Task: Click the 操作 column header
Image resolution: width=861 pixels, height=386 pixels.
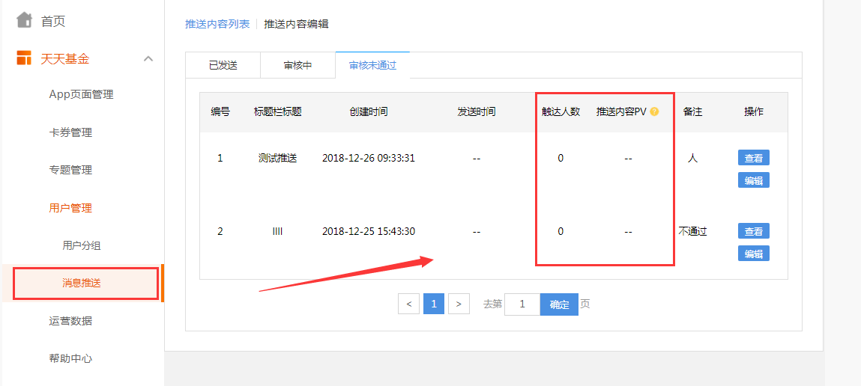Action: coord(753,112)
